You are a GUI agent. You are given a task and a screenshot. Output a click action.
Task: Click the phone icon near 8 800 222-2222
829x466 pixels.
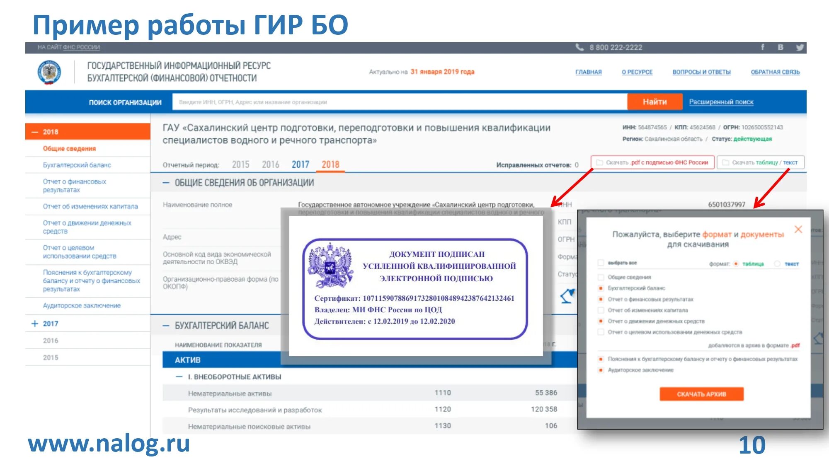[x=579, y=47]
